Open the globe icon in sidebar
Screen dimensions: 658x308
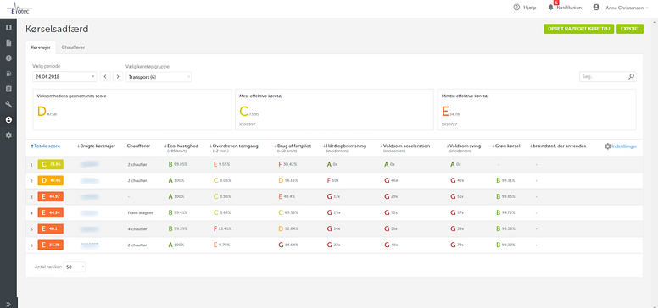pos(8,58)
